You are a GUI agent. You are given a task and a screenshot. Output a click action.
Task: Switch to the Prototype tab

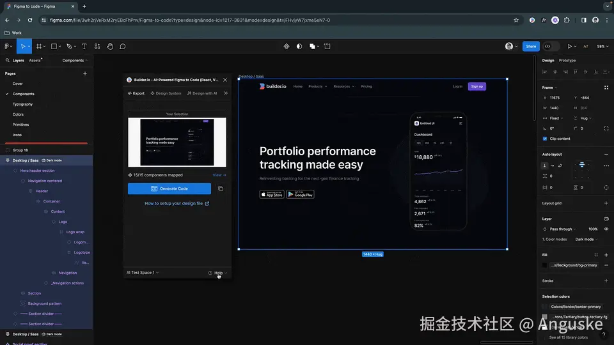(x=567, y=60)
